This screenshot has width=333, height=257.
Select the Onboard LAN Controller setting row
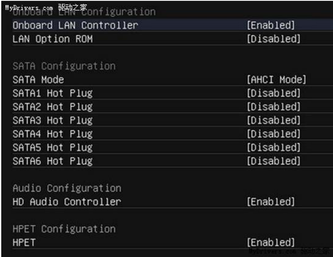[x=75, y=25]
